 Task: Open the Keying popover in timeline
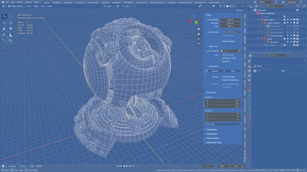pos(24,166)
